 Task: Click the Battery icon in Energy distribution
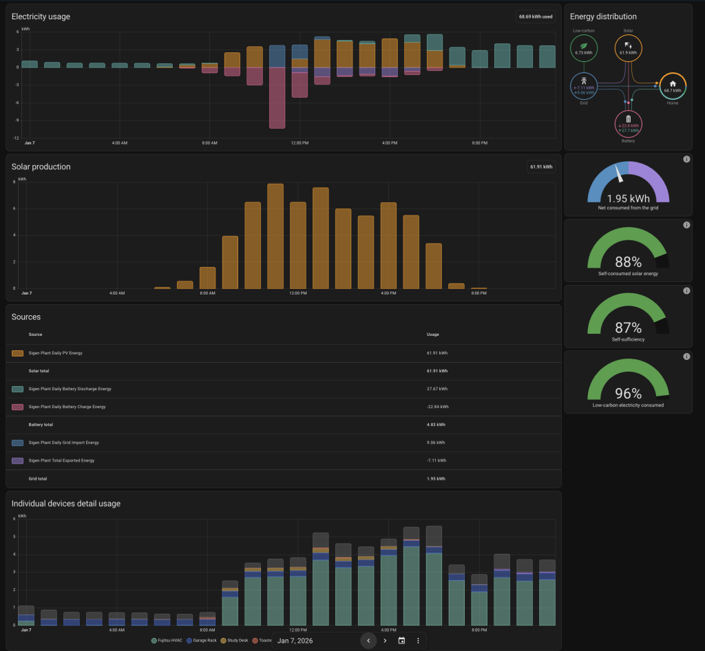pyautogui.click(x=628, y=119)
